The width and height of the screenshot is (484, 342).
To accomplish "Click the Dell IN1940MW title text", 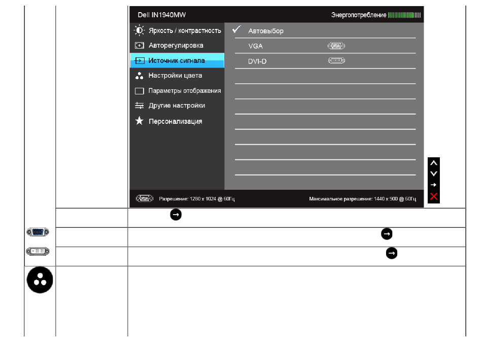I will [161, 15].
